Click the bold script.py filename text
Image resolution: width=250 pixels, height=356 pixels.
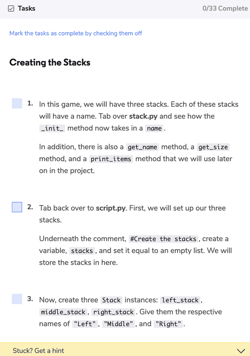point(111,208)
